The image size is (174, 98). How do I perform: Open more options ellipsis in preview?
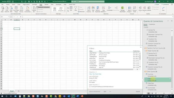coord(110,92)
